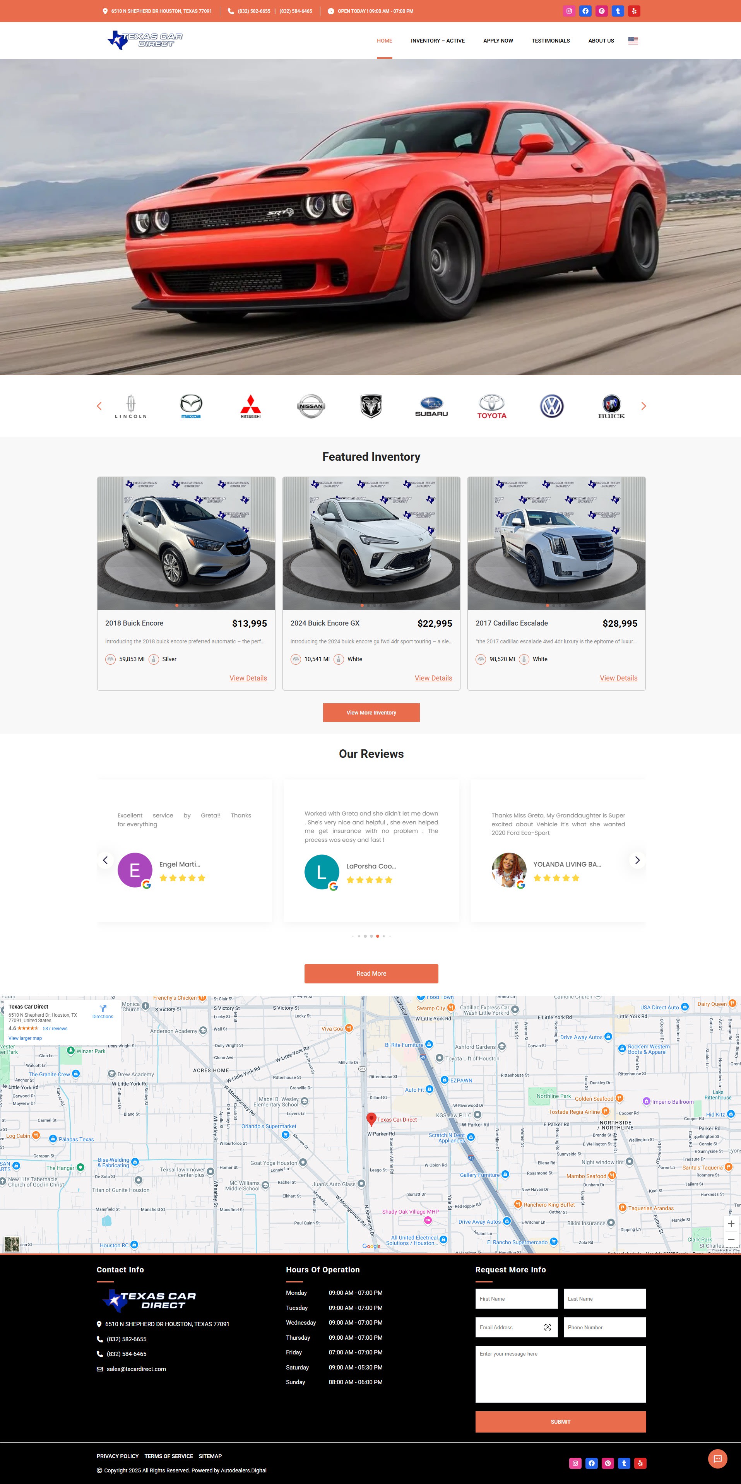Select the Mitsubishi brand logo
This screenshot has width=741, height=1484.
click(251, 406)
